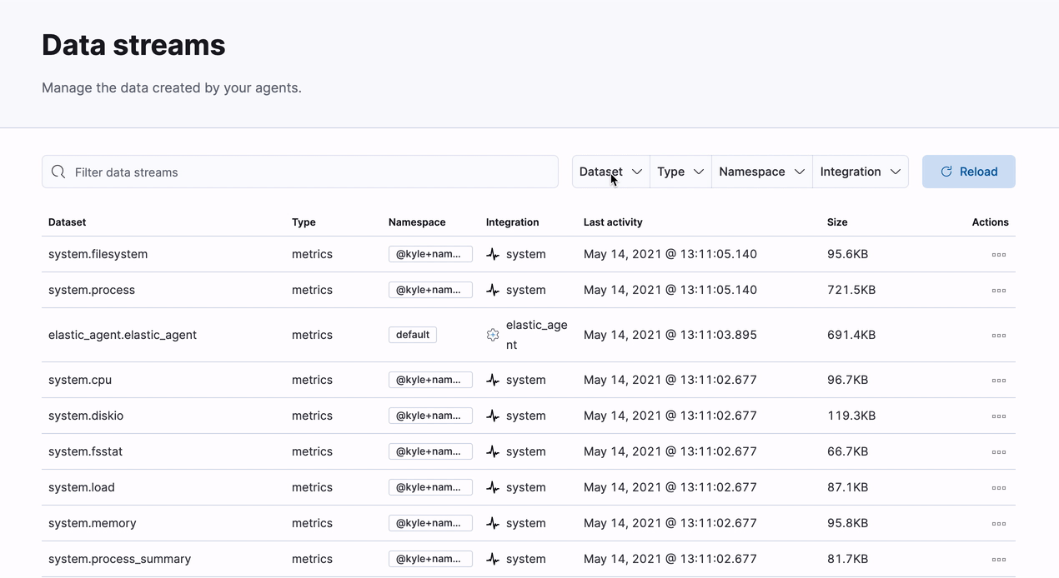Click the system integration icon beside system.cpu
The height and width of the screenshot is (578, 1059).
tap(492, 379)
